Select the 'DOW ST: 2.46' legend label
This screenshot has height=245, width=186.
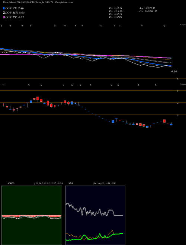pos(15,8)
